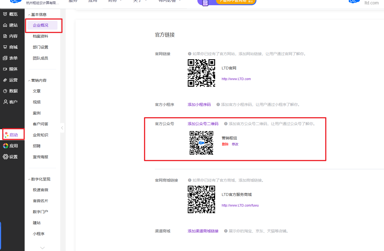This screenshot has width=384, height=251.
Task: Open 视频 videos menu item
Action: coord(37,102)
